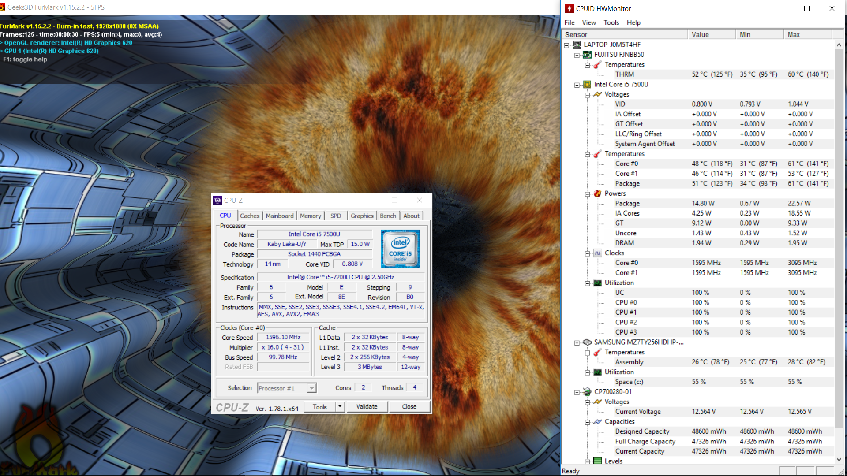Switch to the Caches tab in CPU-Z
847x476 pixels.
(250, 216)
